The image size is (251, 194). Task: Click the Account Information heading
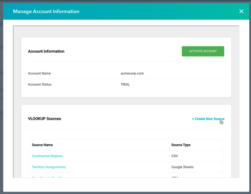[x=46, y=51]
